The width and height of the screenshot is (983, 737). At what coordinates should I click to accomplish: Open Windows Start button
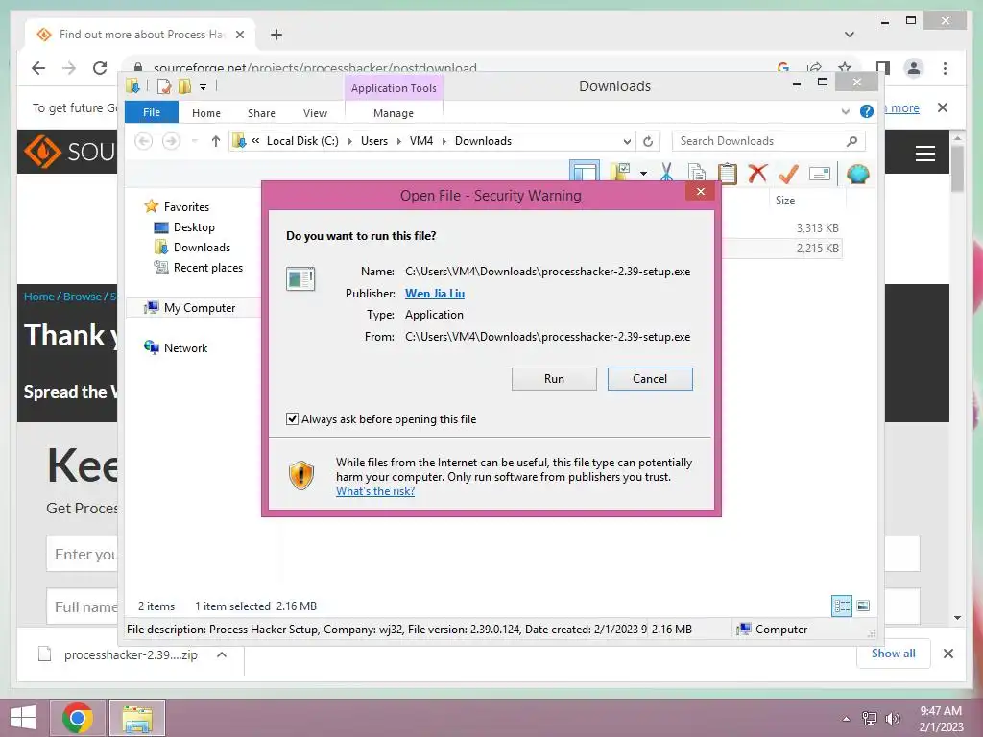[23, 718]
